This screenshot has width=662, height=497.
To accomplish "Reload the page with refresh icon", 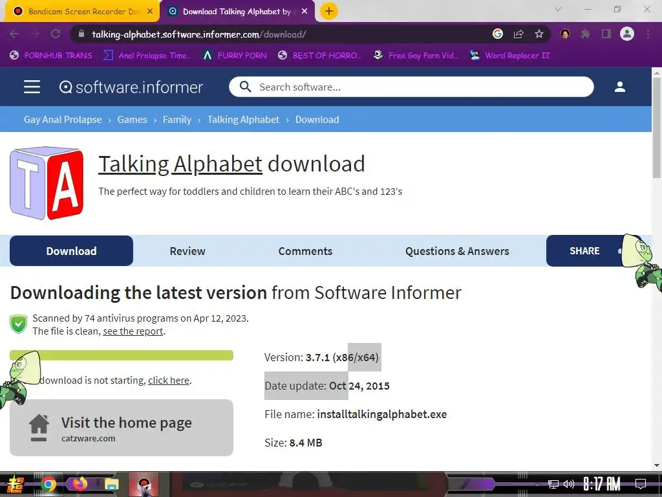I will [56, 34].
